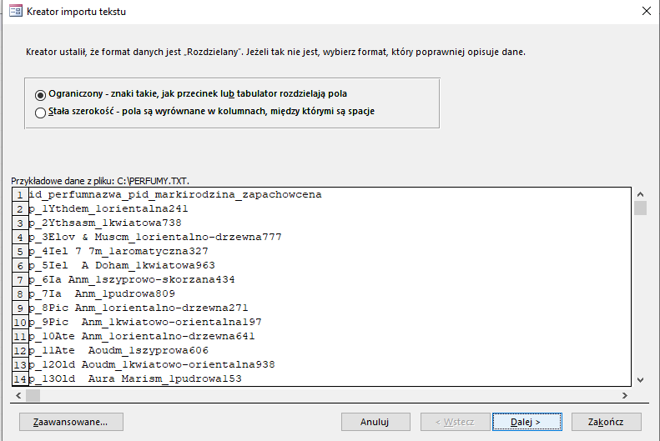
Task: Go to the next step with Dalej
Action: click(527, 422)
